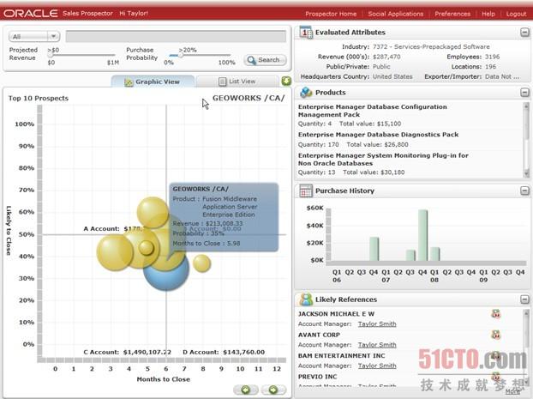This screenshot has height=399, width=533.
Task: Collapse the Purchase History panel
Action: (524, 190)
